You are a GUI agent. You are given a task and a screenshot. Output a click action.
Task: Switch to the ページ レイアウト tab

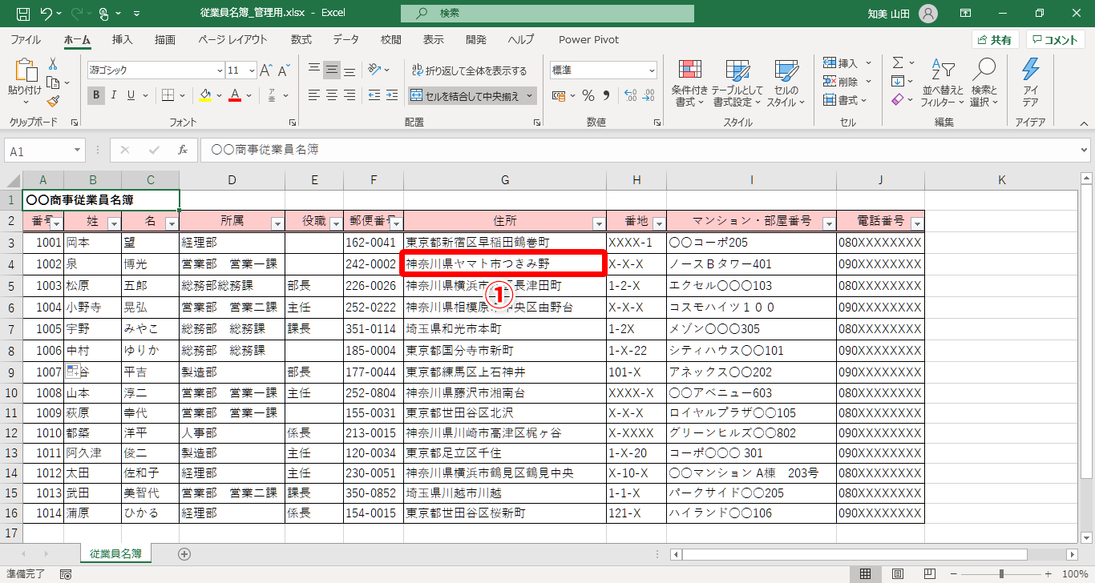(x=232, y=40)
